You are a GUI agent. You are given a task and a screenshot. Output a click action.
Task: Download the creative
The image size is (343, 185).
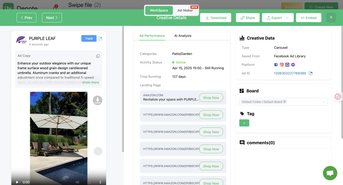(x=215, y=18)
